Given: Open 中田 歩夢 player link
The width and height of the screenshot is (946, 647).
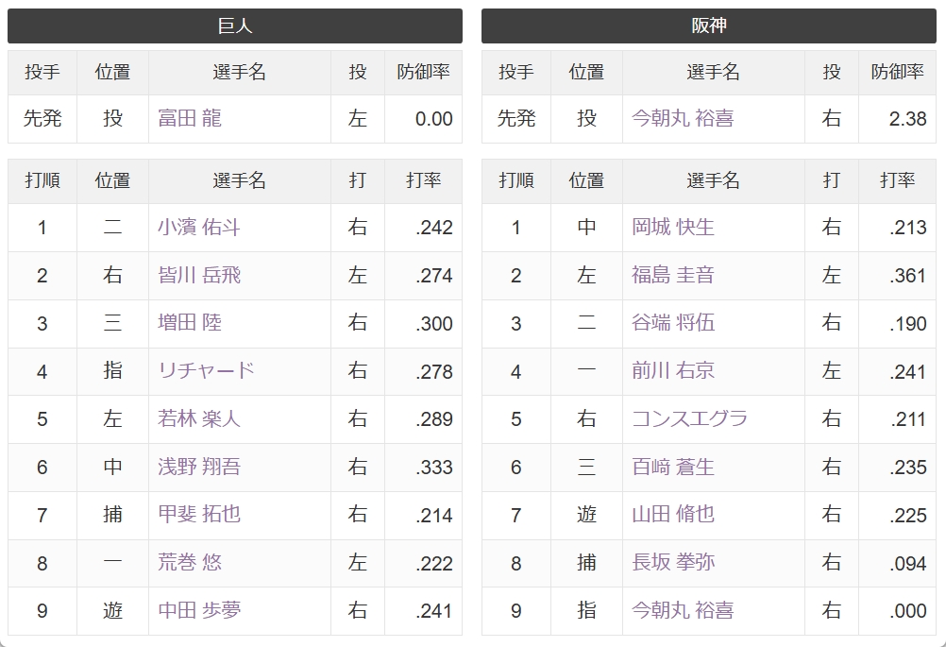Looking at the screenshot, I should [x=199, y=610].
